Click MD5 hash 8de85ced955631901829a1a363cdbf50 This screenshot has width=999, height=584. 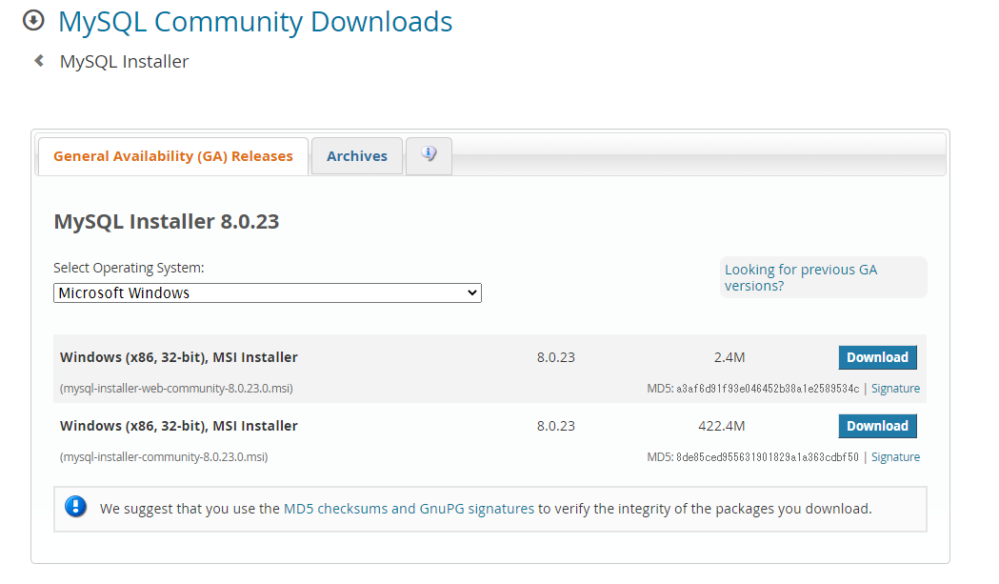coord(768,457)
